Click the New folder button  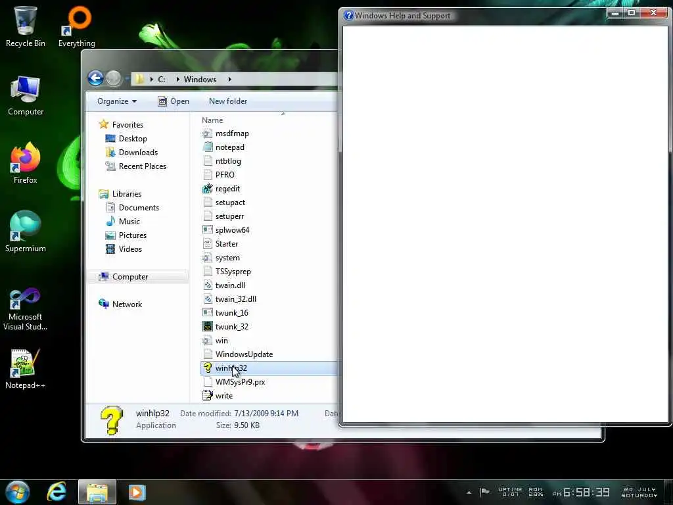click(x=228, y=101)
